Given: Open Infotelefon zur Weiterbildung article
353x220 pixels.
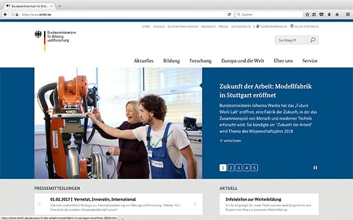Looking at the screenshot, I should point(254,199).
